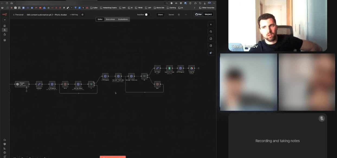Viewport: 337px width, 158px height.
Task: Click the GitHub Star button
Action: (198, 14)
